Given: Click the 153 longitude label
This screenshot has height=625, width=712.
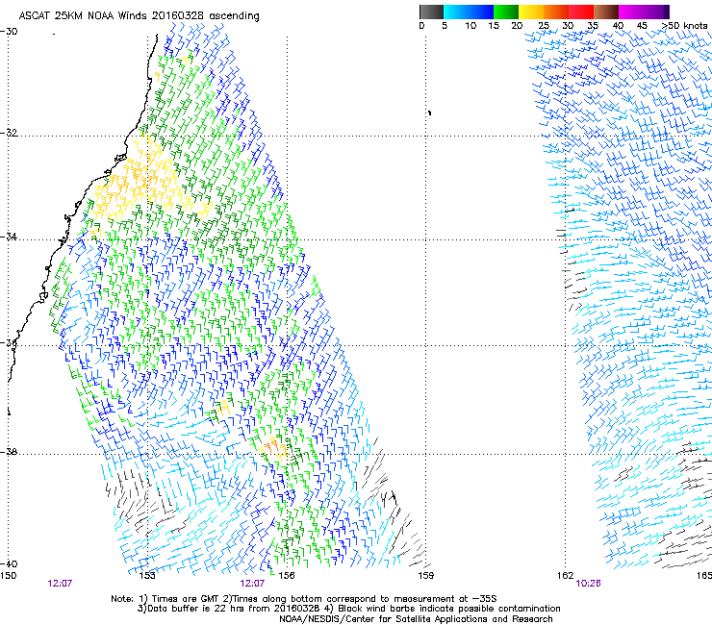Looking at the screenshot, I should coord(147,576).
